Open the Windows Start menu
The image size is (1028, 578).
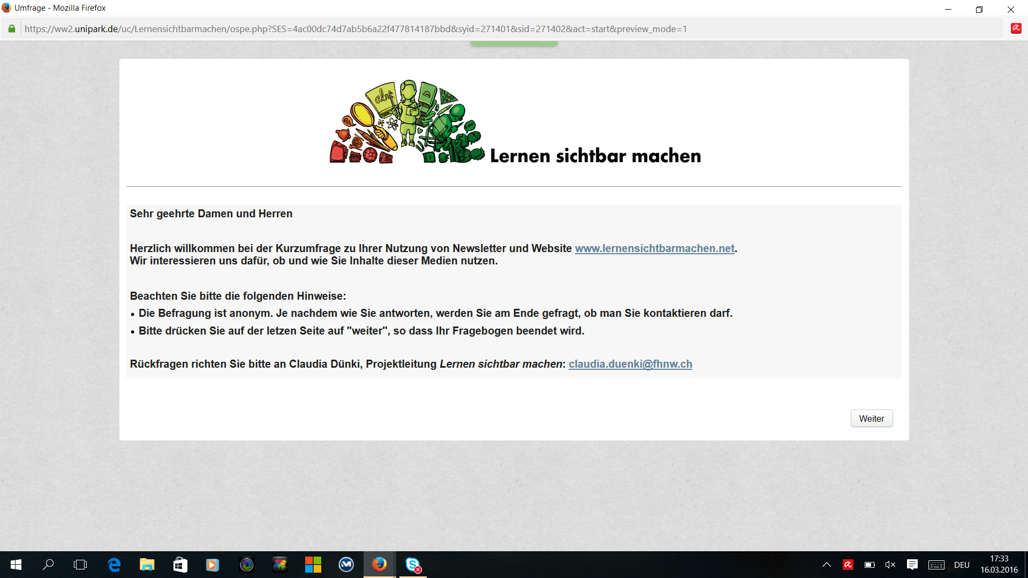coord(16,565)
